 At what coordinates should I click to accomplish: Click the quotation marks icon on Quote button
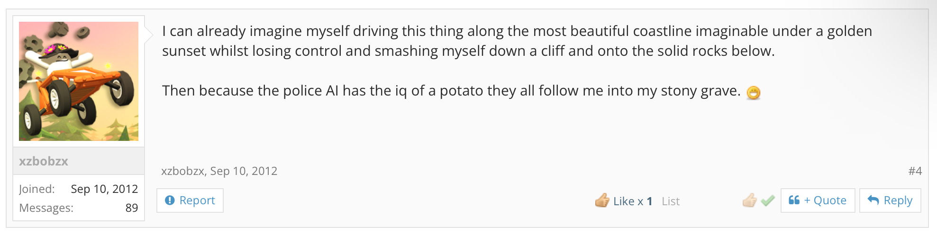tap(794, 200)
